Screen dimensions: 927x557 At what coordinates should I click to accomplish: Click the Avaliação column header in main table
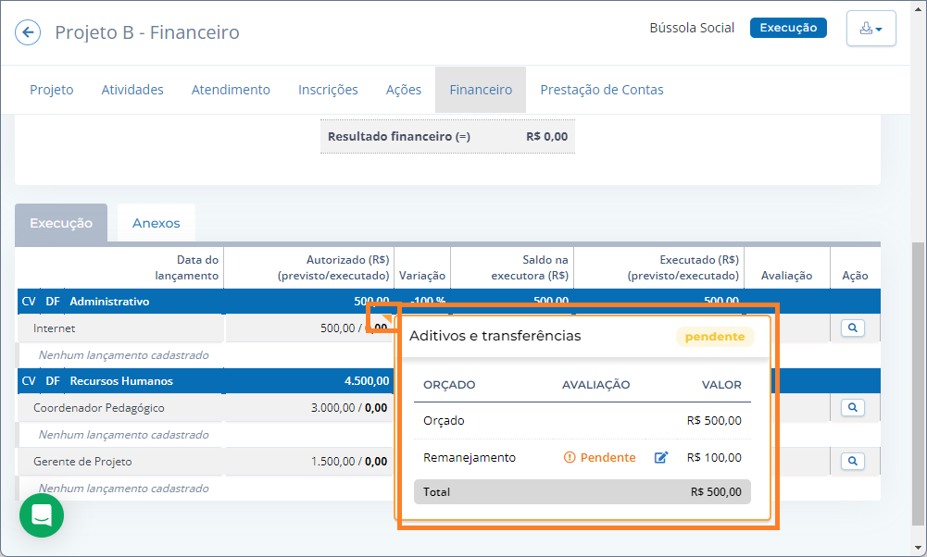point(786,276)
